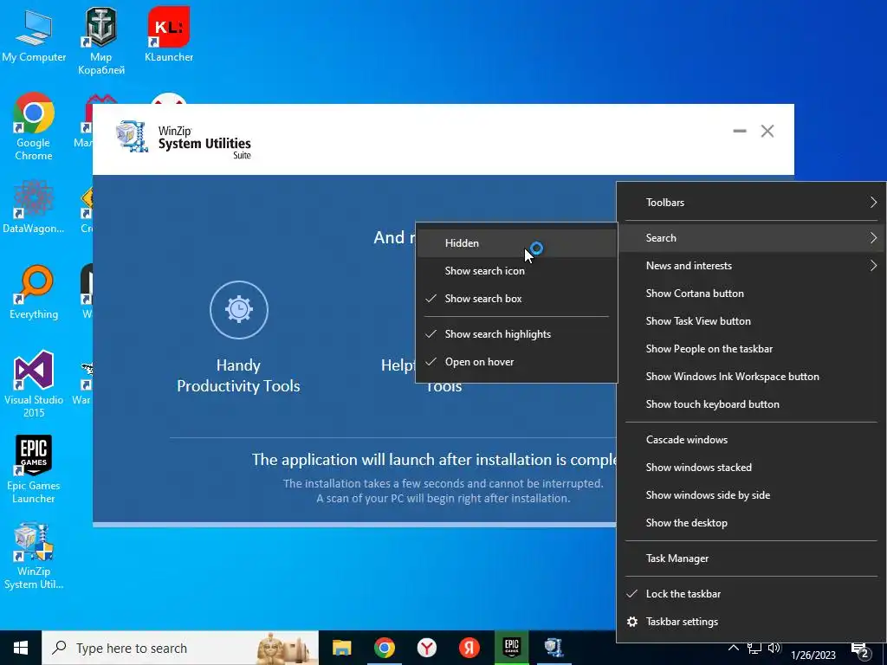Toggle Show touch keyboard button

(751, 404)
